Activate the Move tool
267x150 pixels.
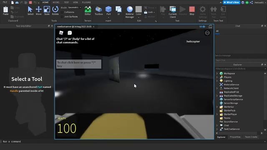tap(39, 11)
